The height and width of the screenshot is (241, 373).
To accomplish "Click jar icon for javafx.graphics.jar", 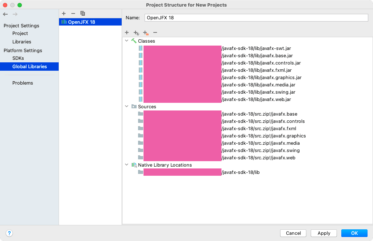I will click(x=141, y=77).
